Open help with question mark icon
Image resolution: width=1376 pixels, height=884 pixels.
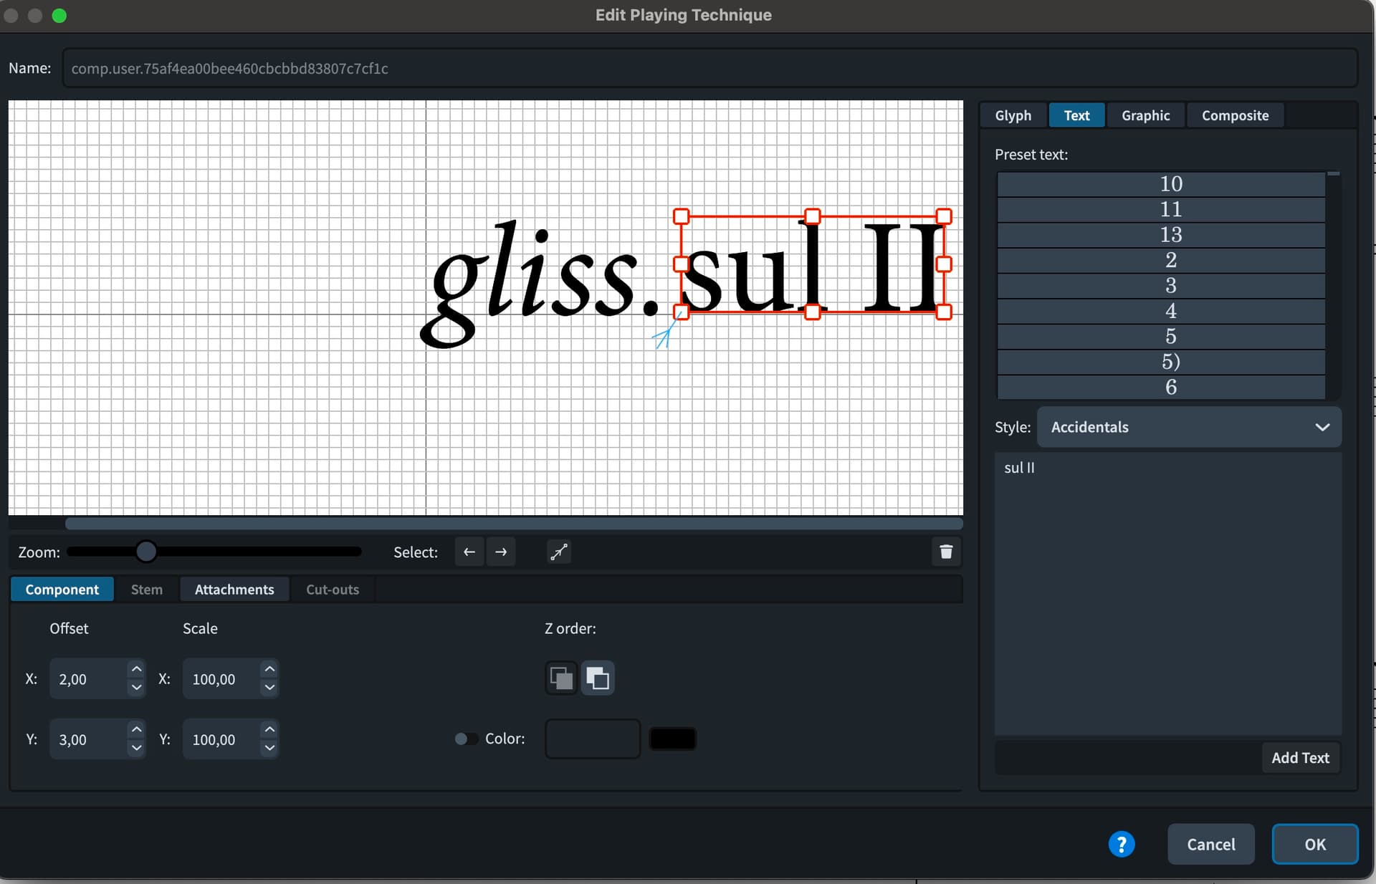click(1121, 844)
